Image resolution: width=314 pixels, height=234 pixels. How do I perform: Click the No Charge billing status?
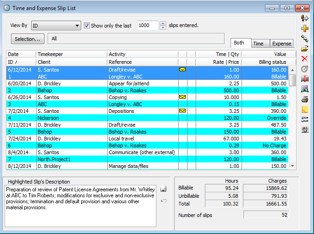275,145
